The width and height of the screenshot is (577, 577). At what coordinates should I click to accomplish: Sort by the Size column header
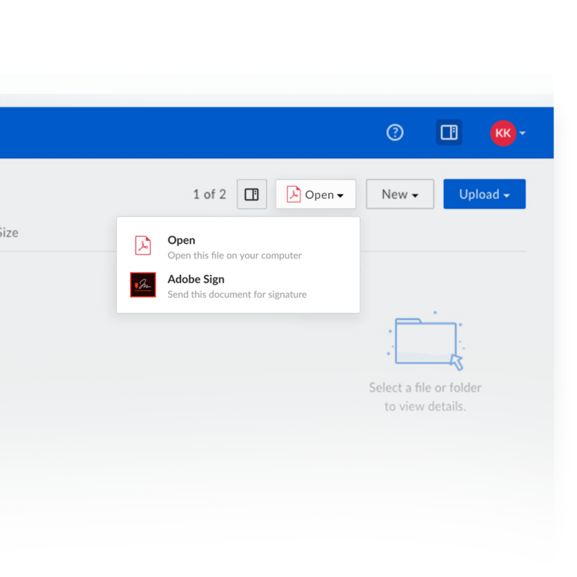pos(8,233)
